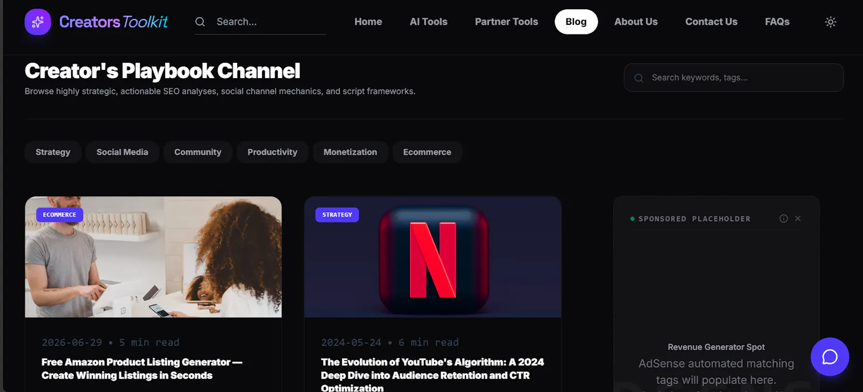Focus the Search keywords, tags field
Image resolution: width=863 pixels, height=392 pixels.
[x=734, y=78]
